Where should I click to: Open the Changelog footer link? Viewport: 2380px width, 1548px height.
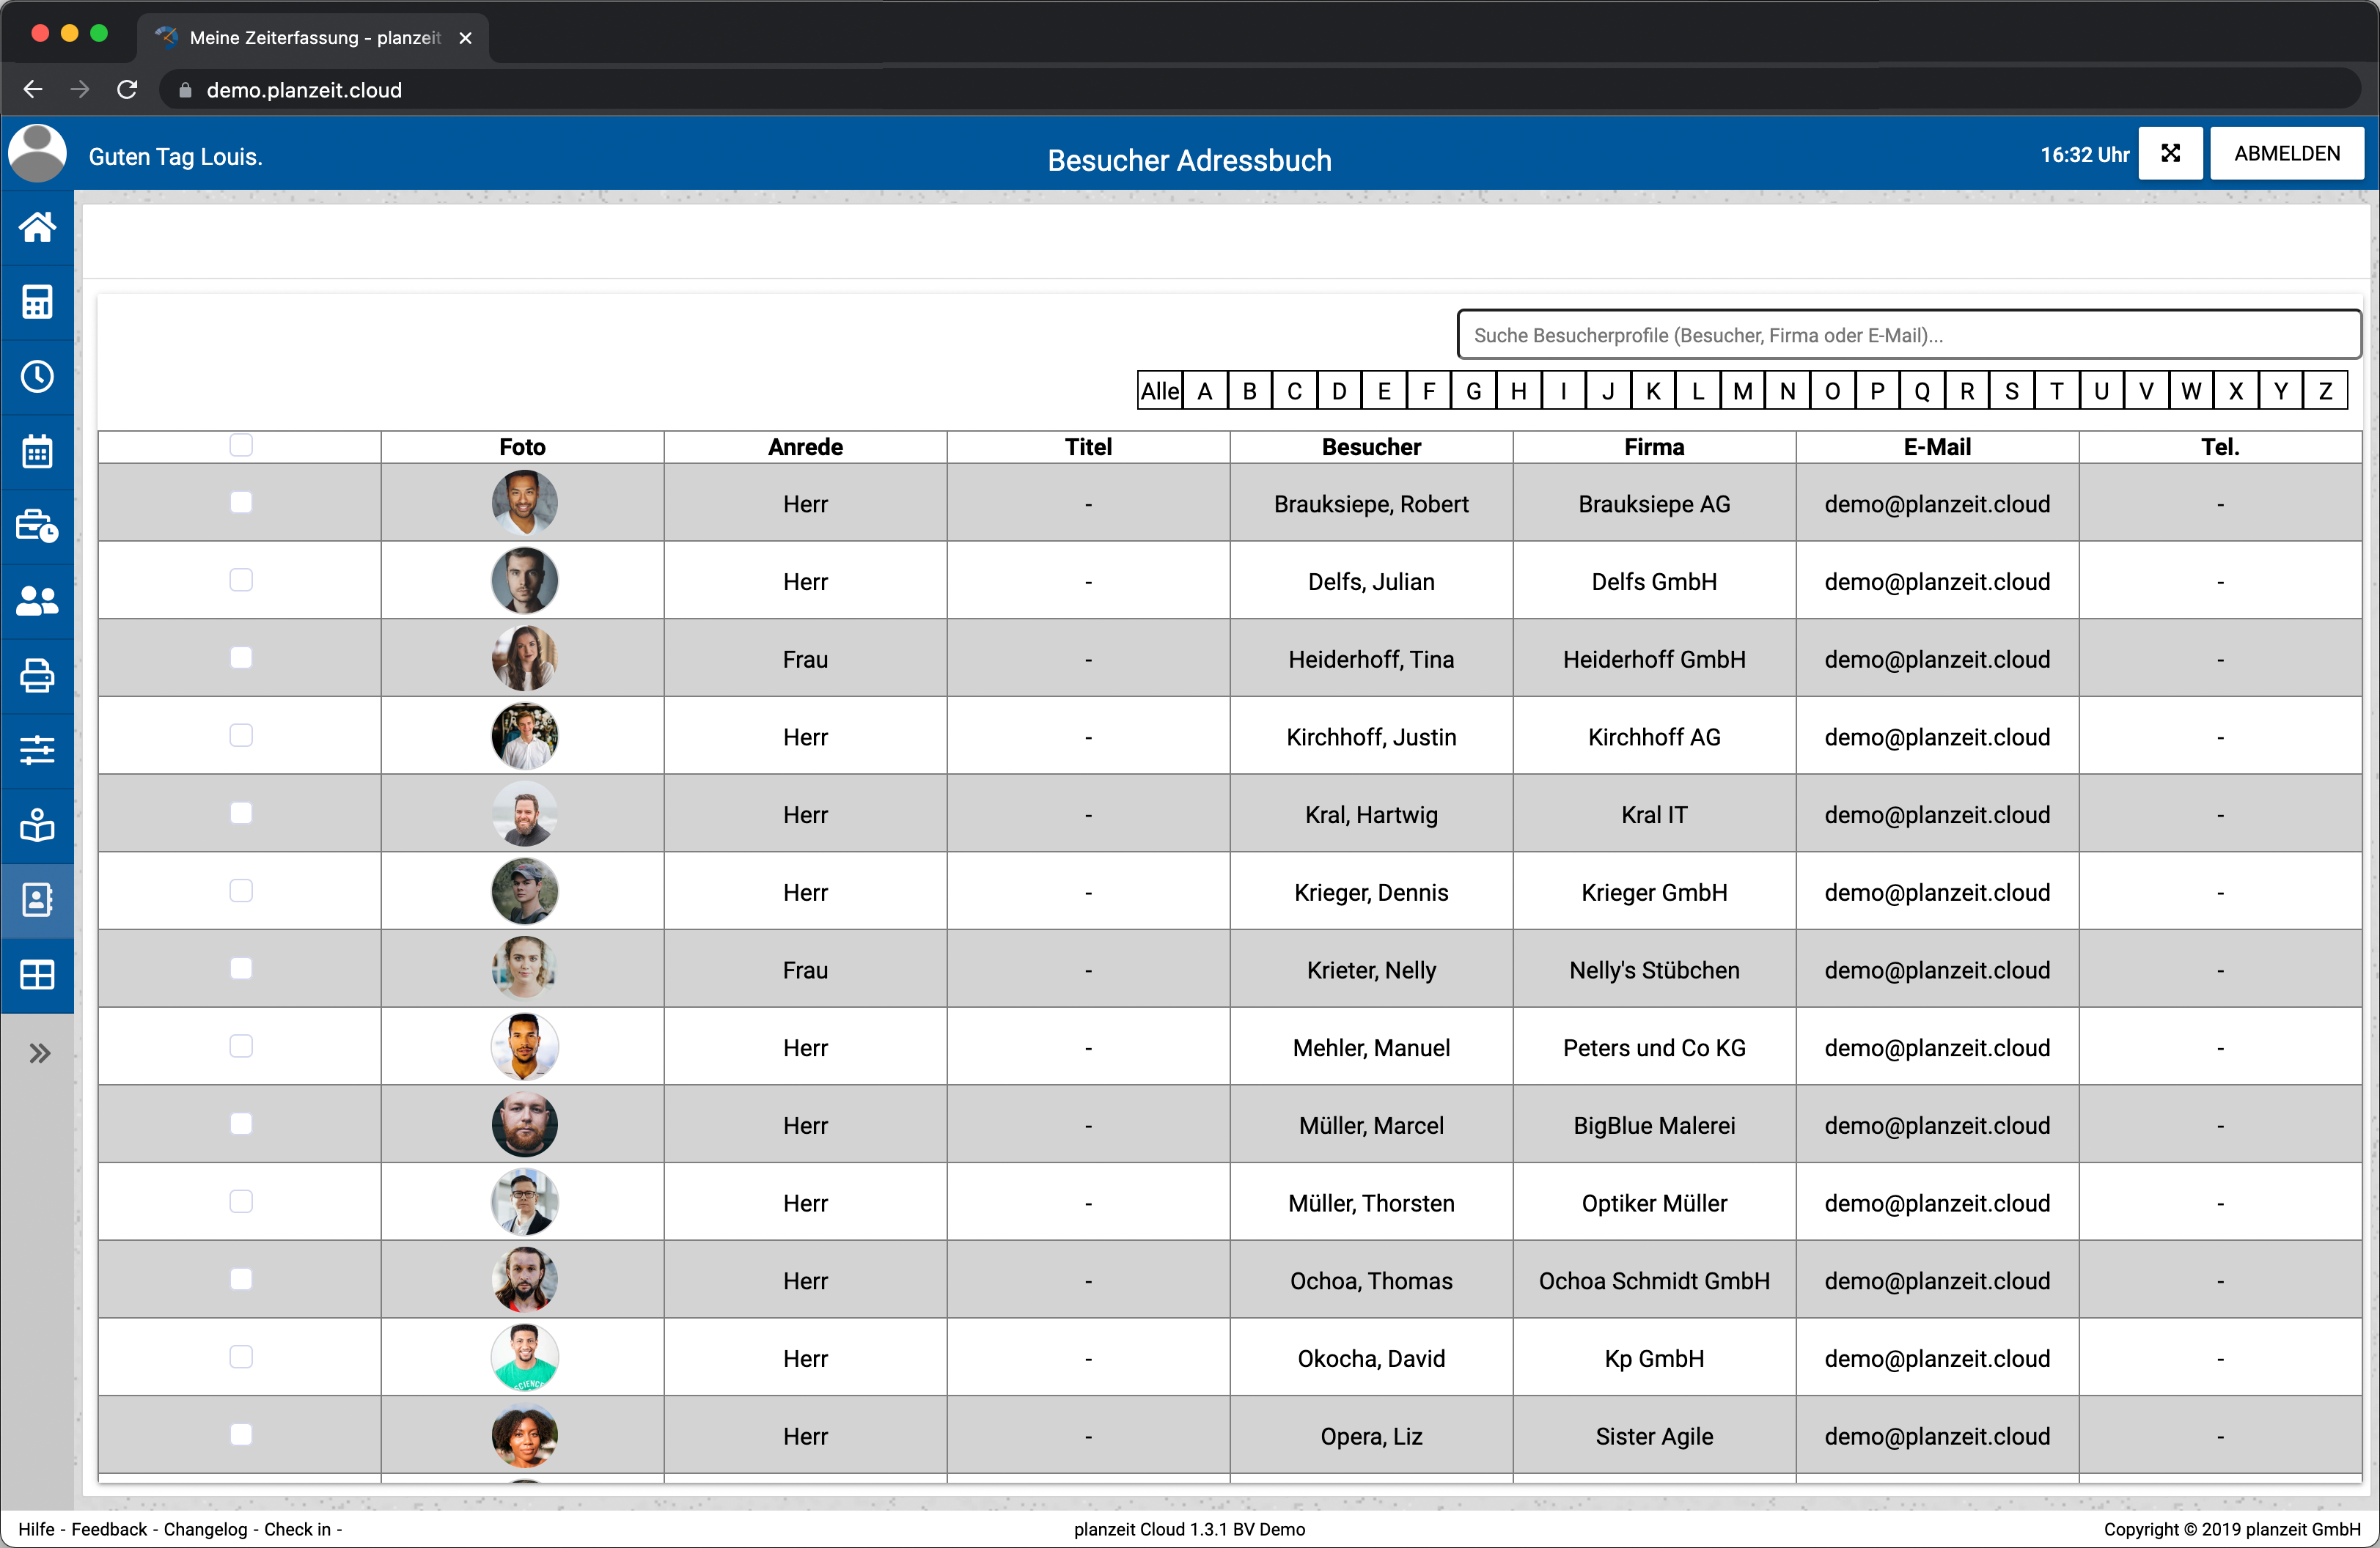point(205,1529)
